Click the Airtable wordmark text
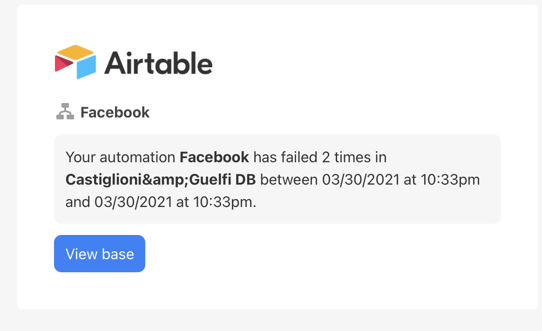The width and height of the screenshot is (542, 331). click(x=158, y=63)
